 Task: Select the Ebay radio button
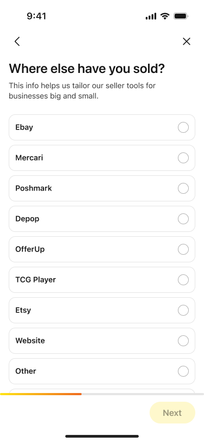tap(183, 127)
